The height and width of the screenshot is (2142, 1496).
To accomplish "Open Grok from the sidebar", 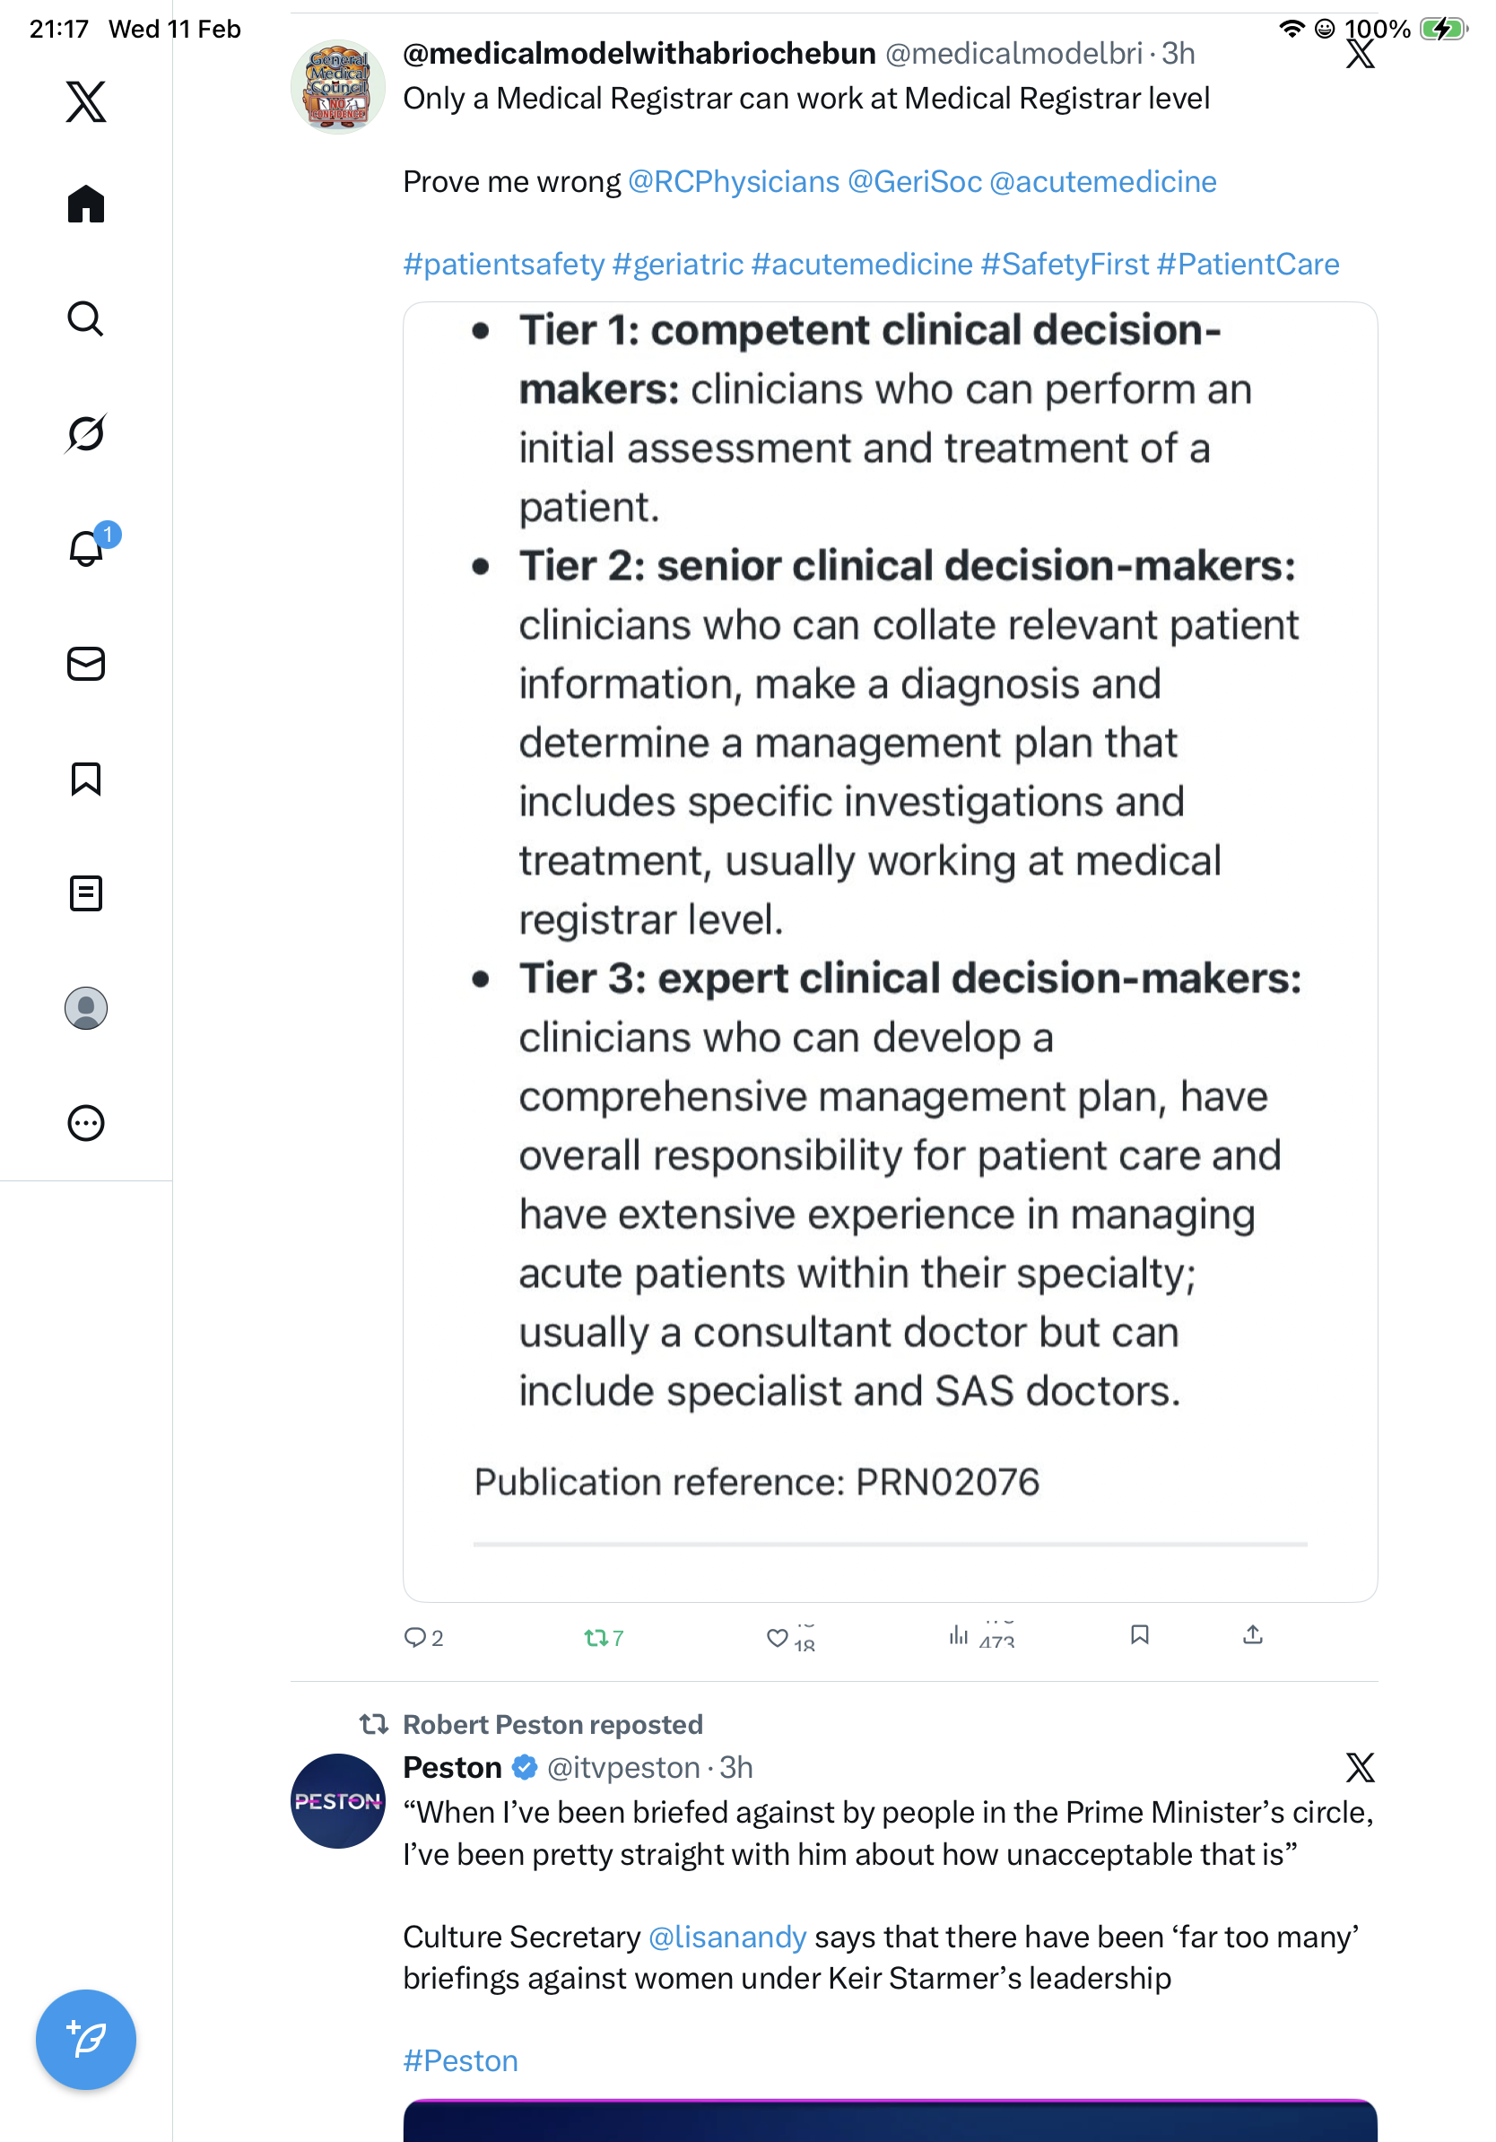I will 86,434.
